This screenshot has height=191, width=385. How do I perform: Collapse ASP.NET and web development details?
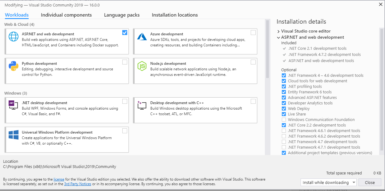[278, 37]
